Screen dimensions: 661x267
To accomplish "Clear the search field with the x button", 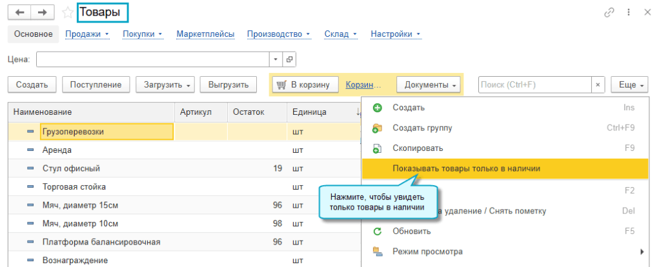I will coord(598,84).
